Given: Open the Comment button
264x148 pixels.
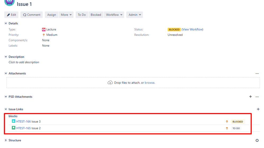Looking at the screenshot, I should [32, 15].
